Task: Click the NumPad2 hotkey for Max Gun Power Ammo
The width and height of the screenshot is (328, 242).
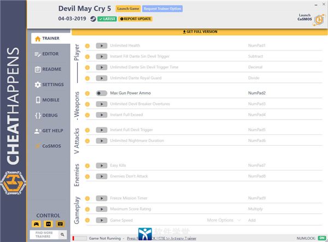Action: (x=257, y=93)
